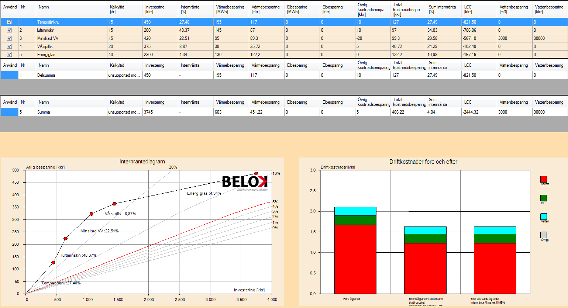This screenshot has height=308, width=568.
Task: Toggle the Använd checkbox for Energiglas
Action: [9, 55]
